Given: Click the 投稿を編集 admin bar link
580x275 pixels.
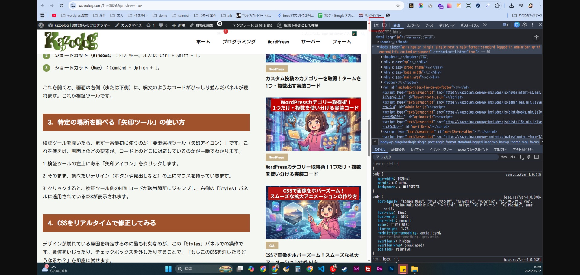Looking at the screenshot, I should (x=201, y=25).
